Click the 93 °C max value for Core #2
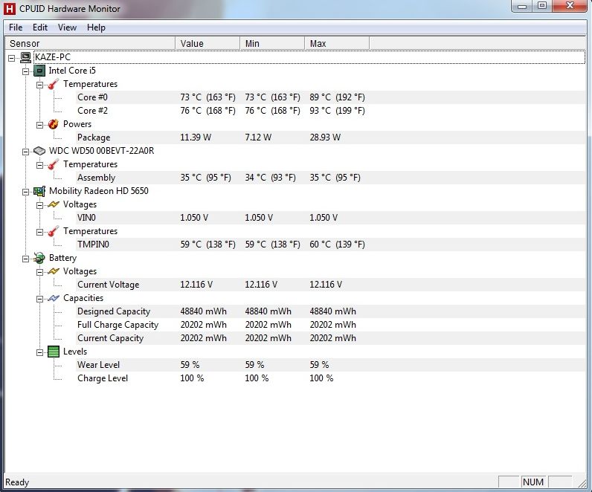592x492 pixels. tap(337, 111)
